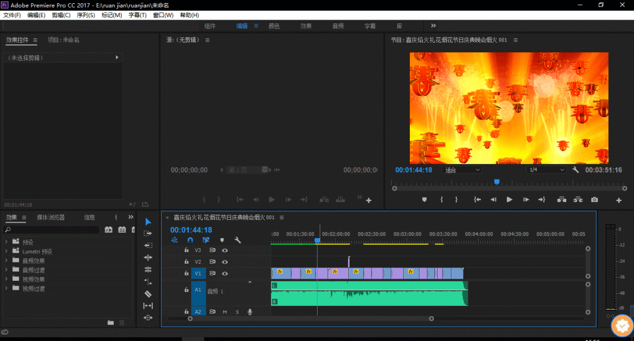Mark In point in Program Monitor

coord(441,200)
